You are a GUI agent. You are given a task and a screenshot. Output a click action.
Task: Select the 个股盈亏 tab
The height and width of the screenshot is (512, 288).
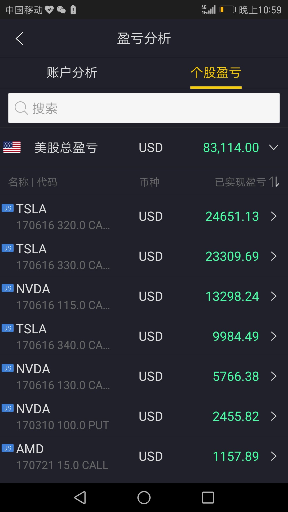(x=216, y=73)
